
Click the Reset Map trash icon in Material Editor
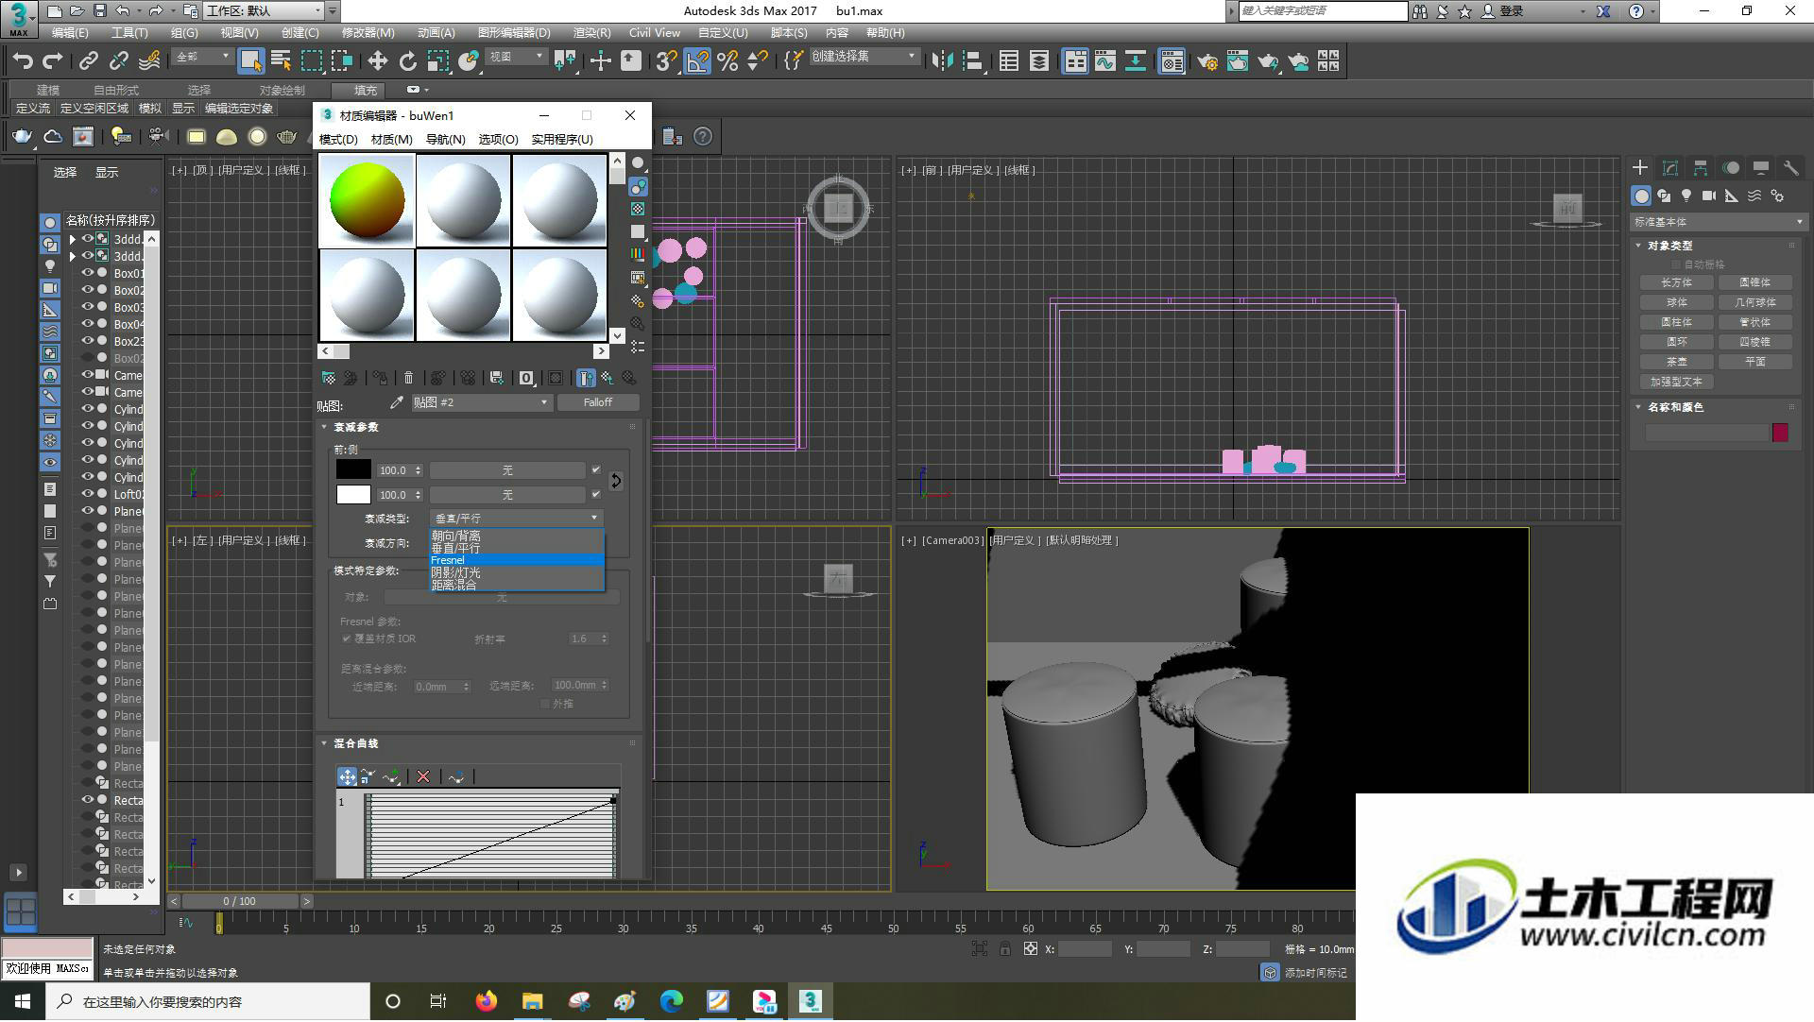coord(408,378)
